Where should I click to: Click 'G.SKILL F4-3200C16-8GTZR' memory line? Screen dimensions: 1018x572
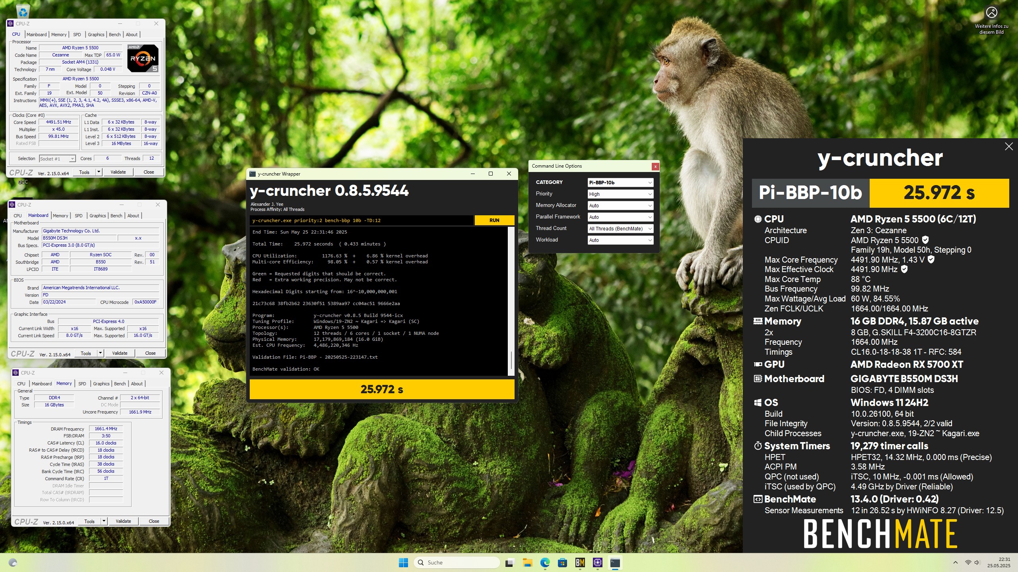(913, 332)
